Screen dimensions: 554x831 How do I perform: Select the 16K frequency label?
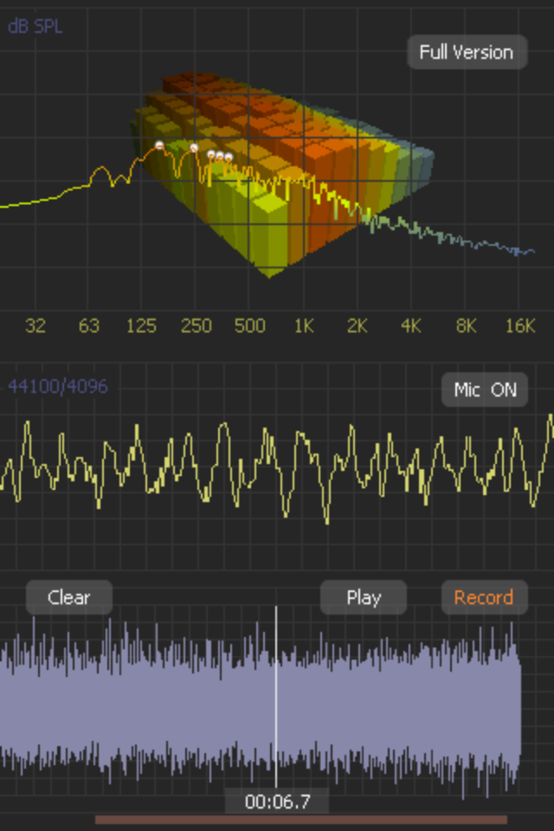[520, 326]
